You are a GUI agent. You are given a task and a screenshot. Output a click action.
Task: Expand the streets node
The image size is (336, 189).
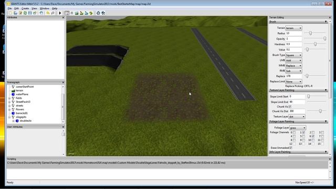pos(9,106)
